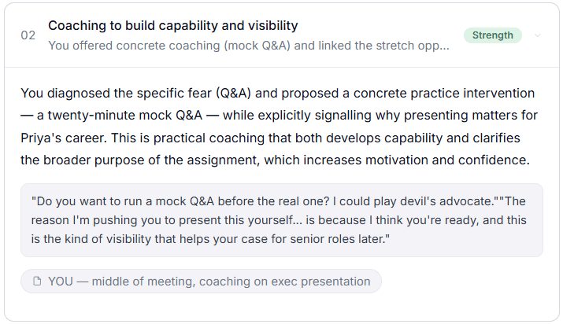Collapse item 02 using the chevron arrow
Image resolution: width=563 pixels, height=324 pixels.
(538, 35)
